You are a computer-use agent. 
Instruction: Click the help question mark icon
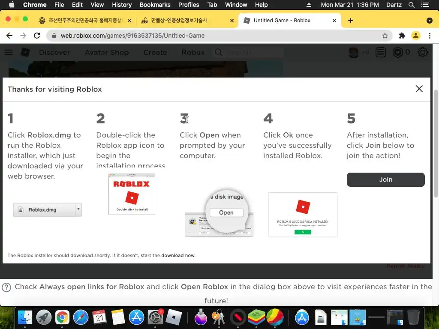pos(6,287)
